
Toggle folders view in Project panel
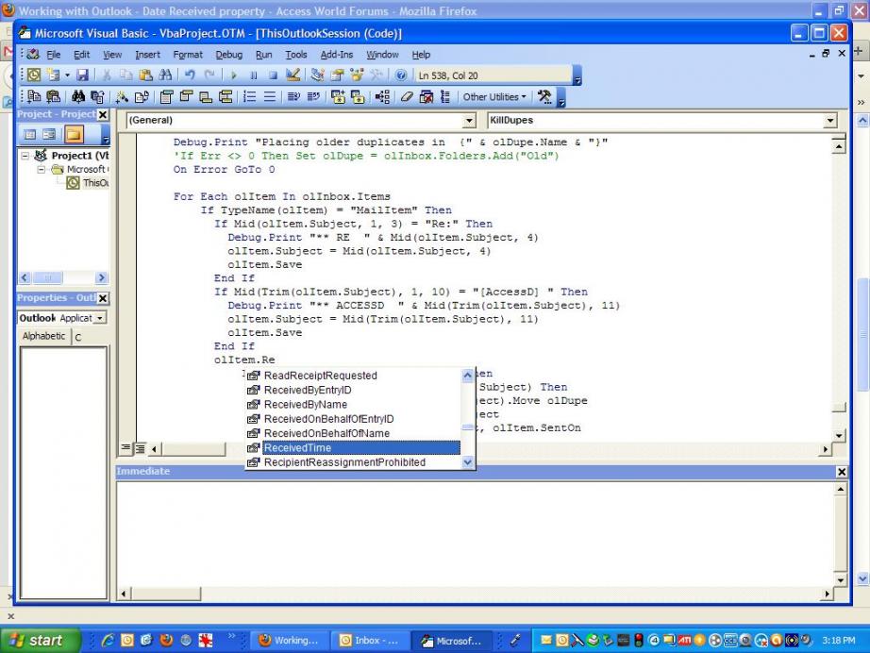(74, 135)
